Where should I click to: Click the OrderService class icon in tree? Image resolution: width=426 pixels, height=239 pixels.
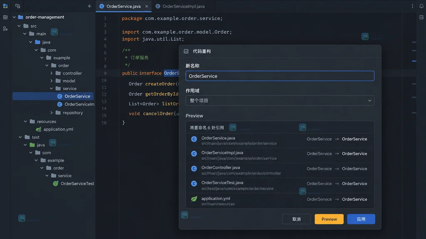tap(60, 96)
